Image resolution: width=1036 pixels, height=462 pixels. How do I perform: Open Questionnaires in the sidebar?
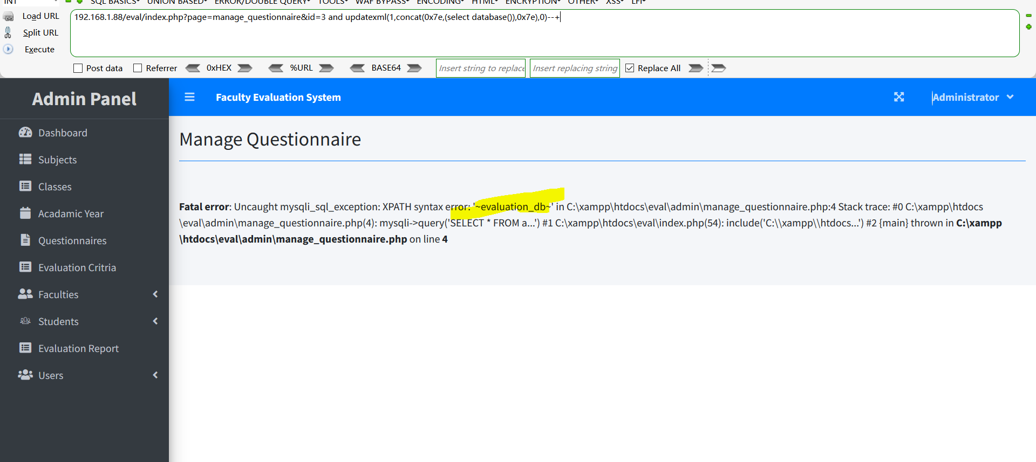point(84,240)
